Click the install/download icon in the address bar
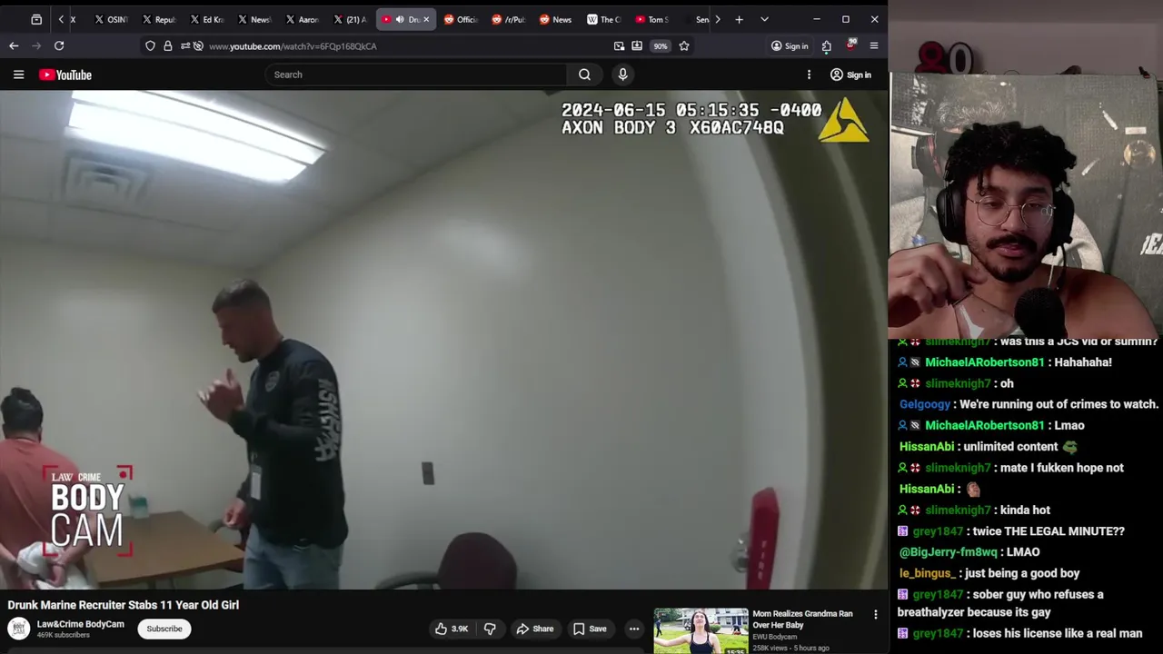 tap(637, 45)
